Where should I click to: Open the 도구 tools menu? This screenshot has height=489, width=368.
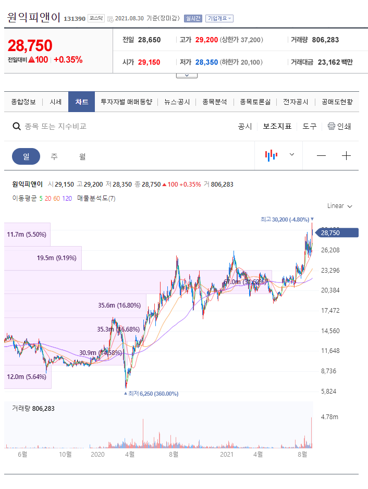pyautogui.click(x=310, y=126)
